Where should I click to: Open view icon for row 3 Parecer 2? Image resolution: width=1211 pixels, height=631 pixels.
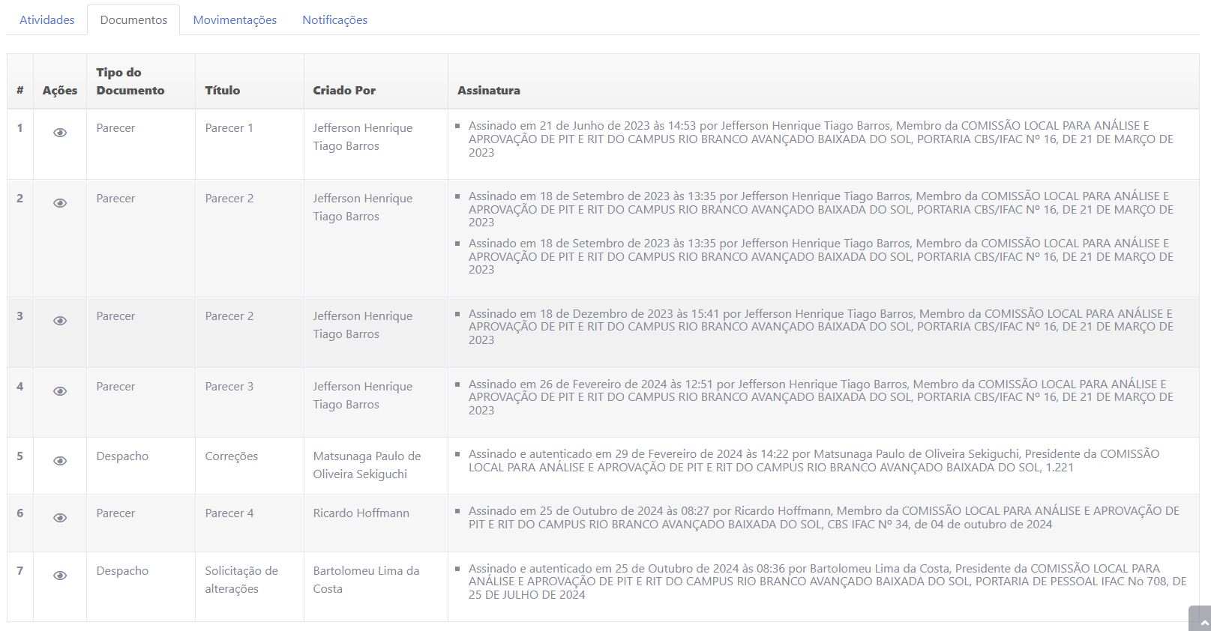click(60, 321)
